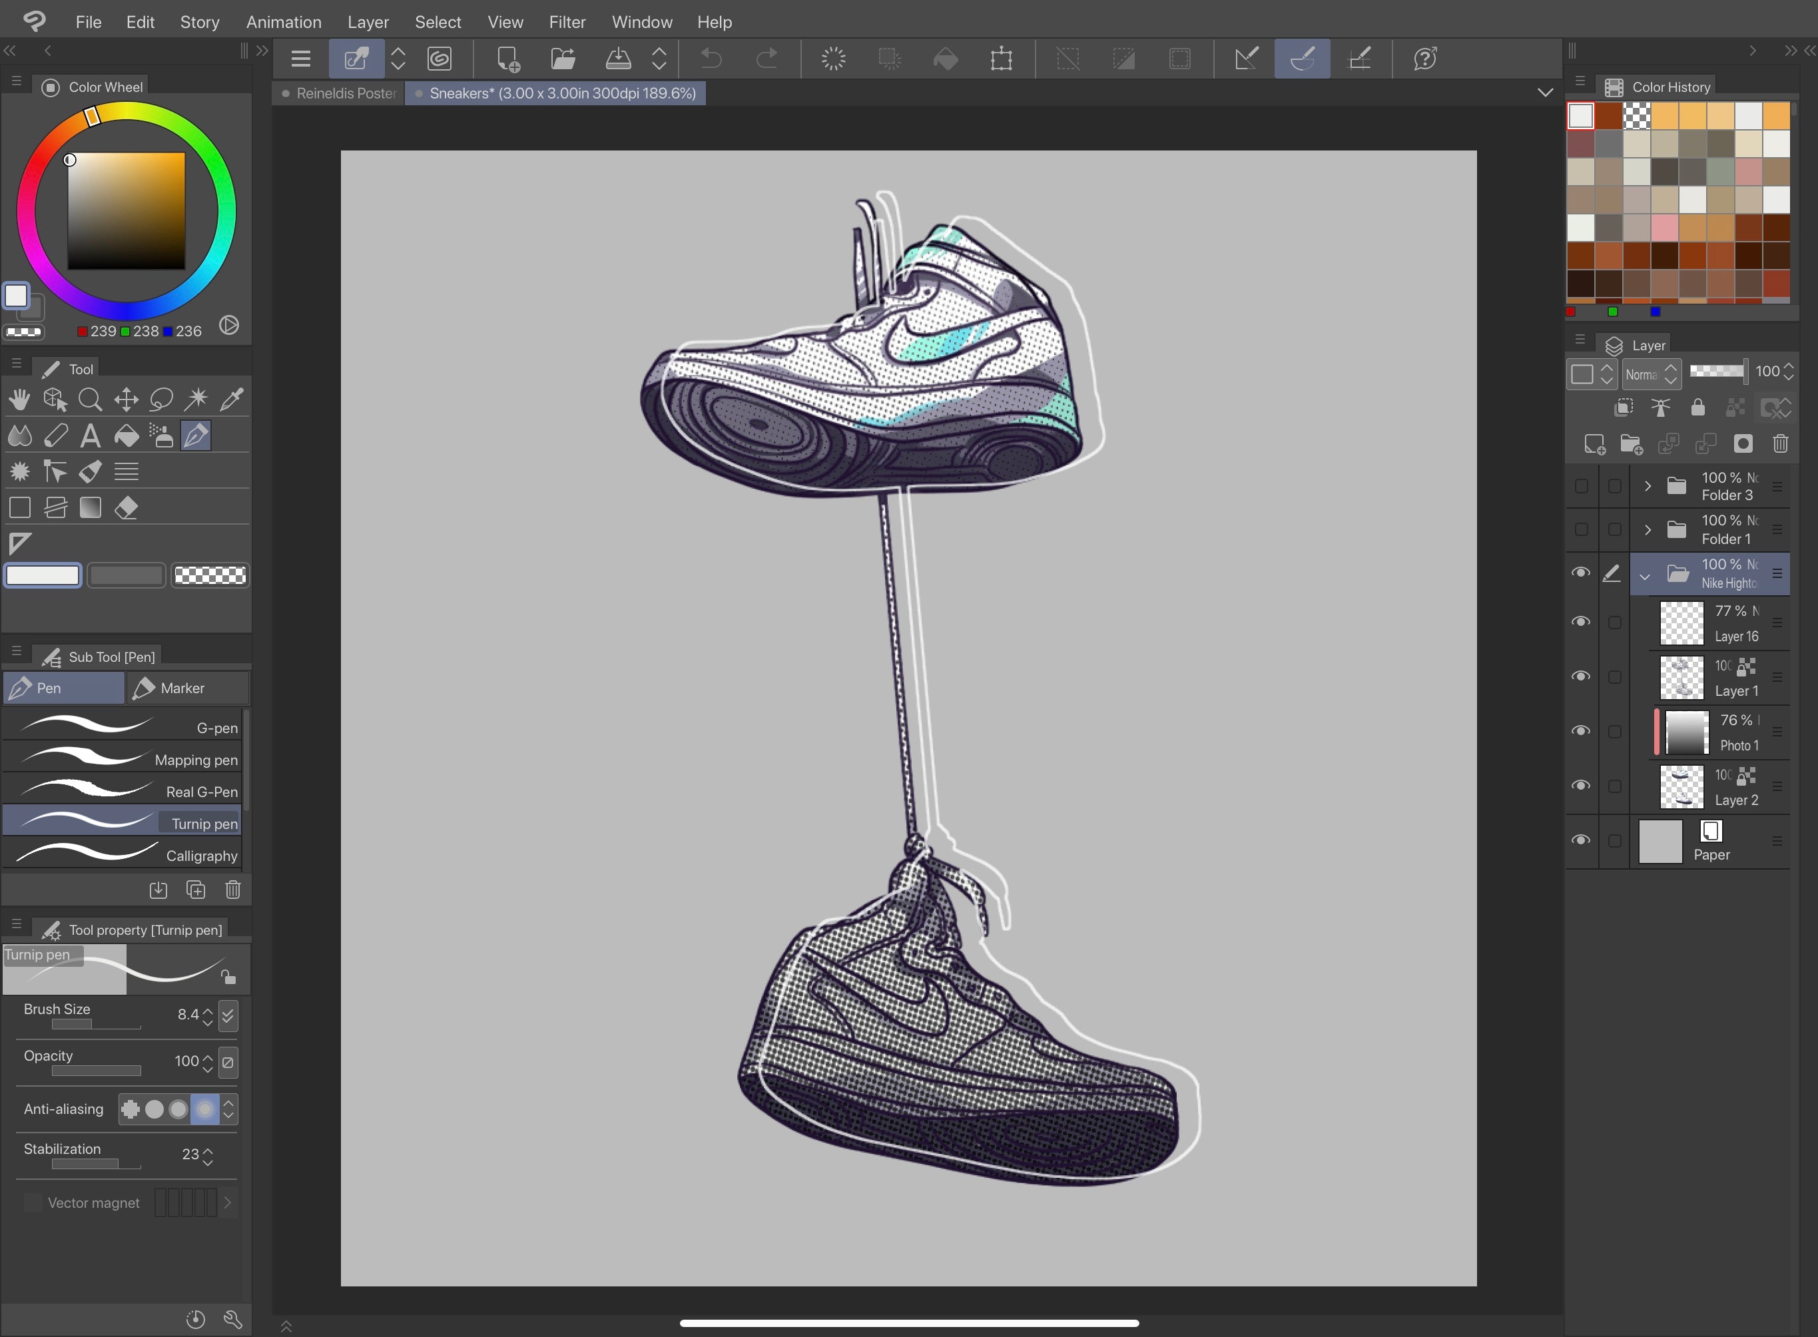Select the Eyedropper tool
Viewport: 1818px width, 1337px height.
pyautogui.click(x=232, y=399)
